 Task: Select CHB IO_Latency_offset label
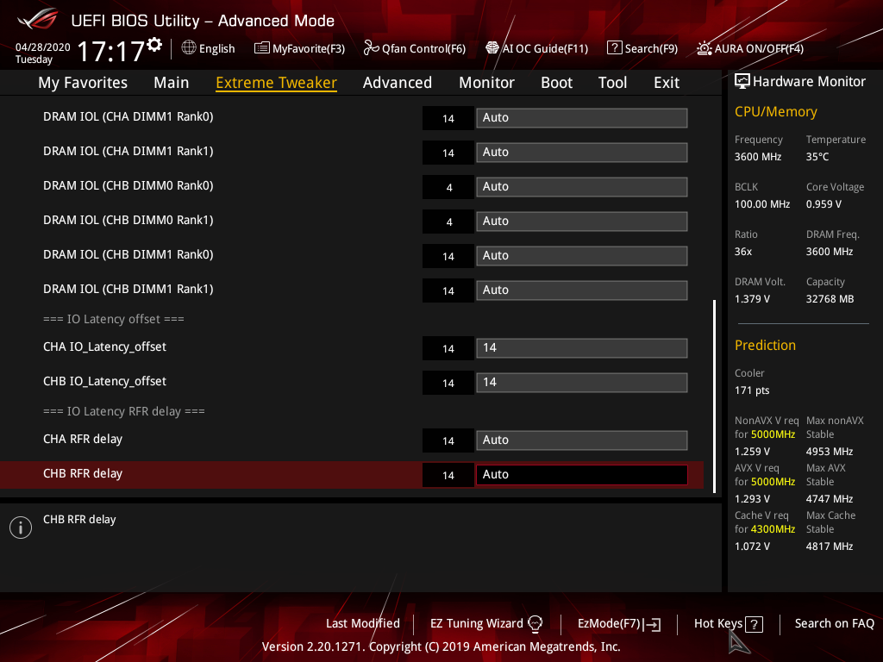[x=104, y=382]
